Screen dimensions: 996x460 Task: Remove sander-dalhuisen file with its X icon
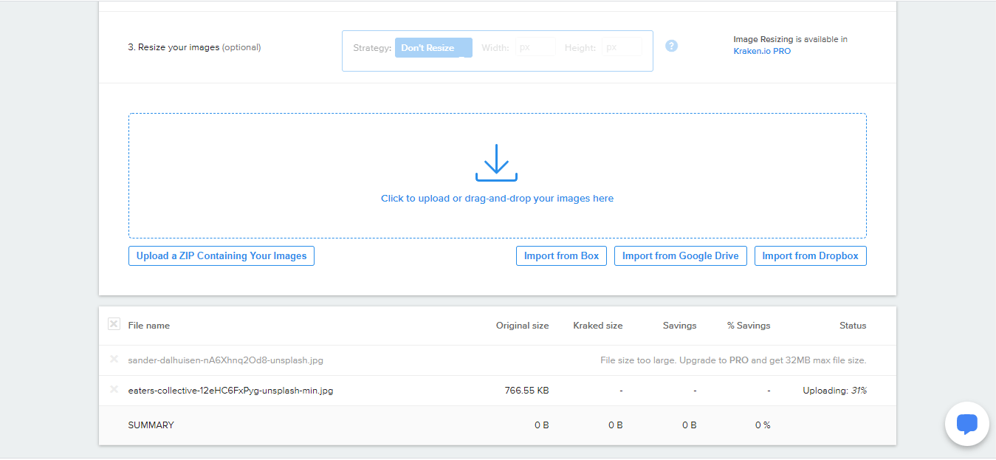pos(114,360)
